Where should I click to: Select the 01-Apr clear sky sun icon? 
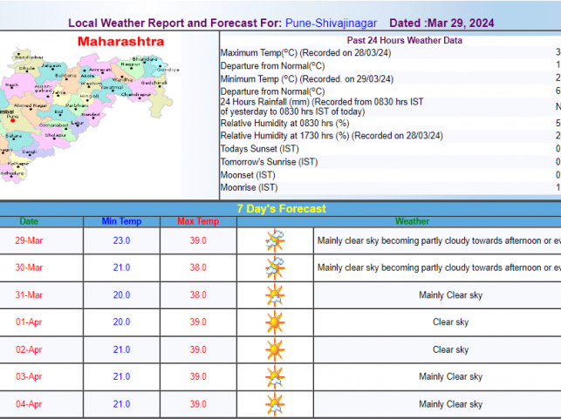point(275,322)
